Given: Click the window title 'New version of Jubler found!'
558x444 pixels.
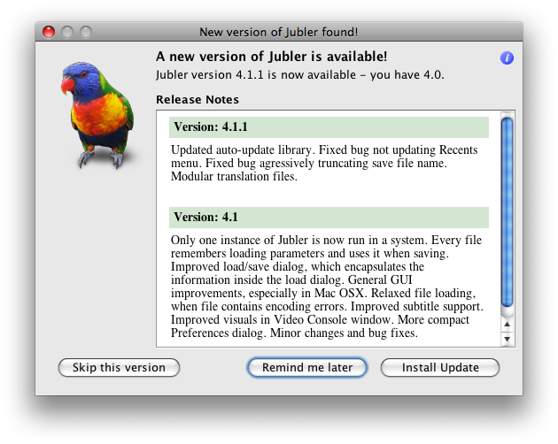Looking at the screenshot, I should (x=278, y=32).
